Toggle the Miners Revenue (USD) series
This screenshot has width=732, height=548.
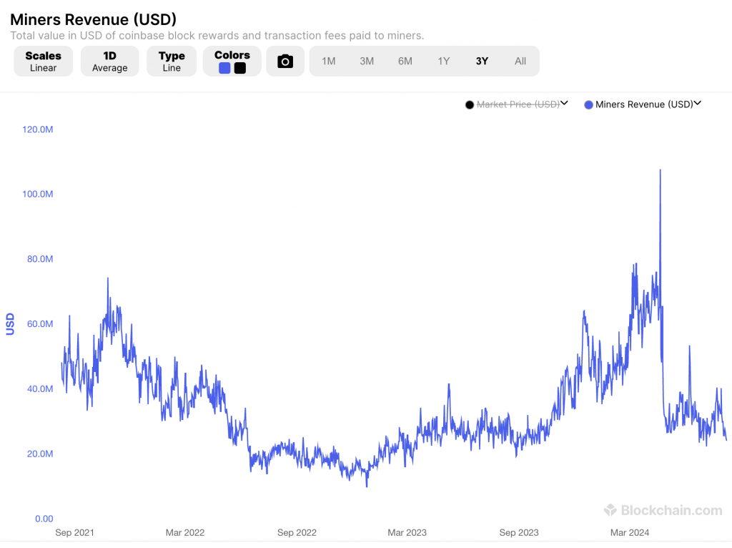coord(644,104)
